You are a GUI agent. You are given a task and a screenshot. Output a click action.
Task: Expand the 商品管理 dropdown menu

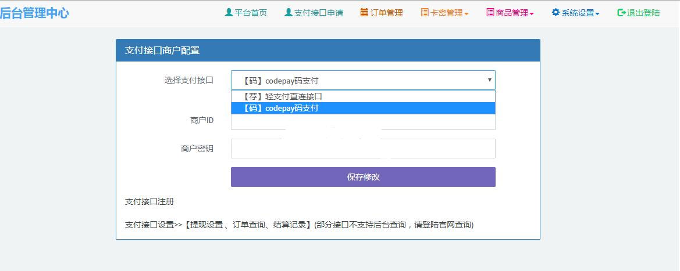[510, 13]
